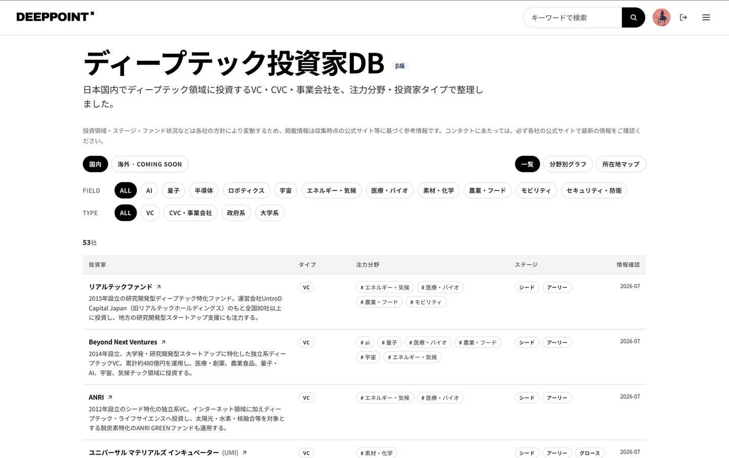
Task: Open the hamburger menu
Action: (706, 18)
